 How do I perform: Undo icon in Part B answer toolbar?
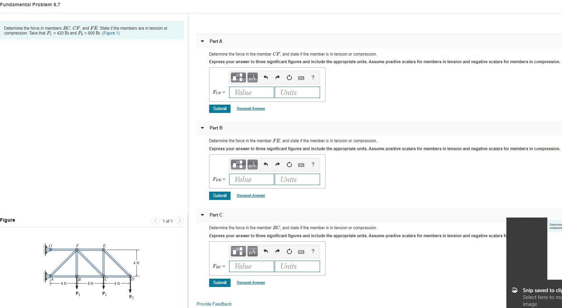[x=266, y=164]
